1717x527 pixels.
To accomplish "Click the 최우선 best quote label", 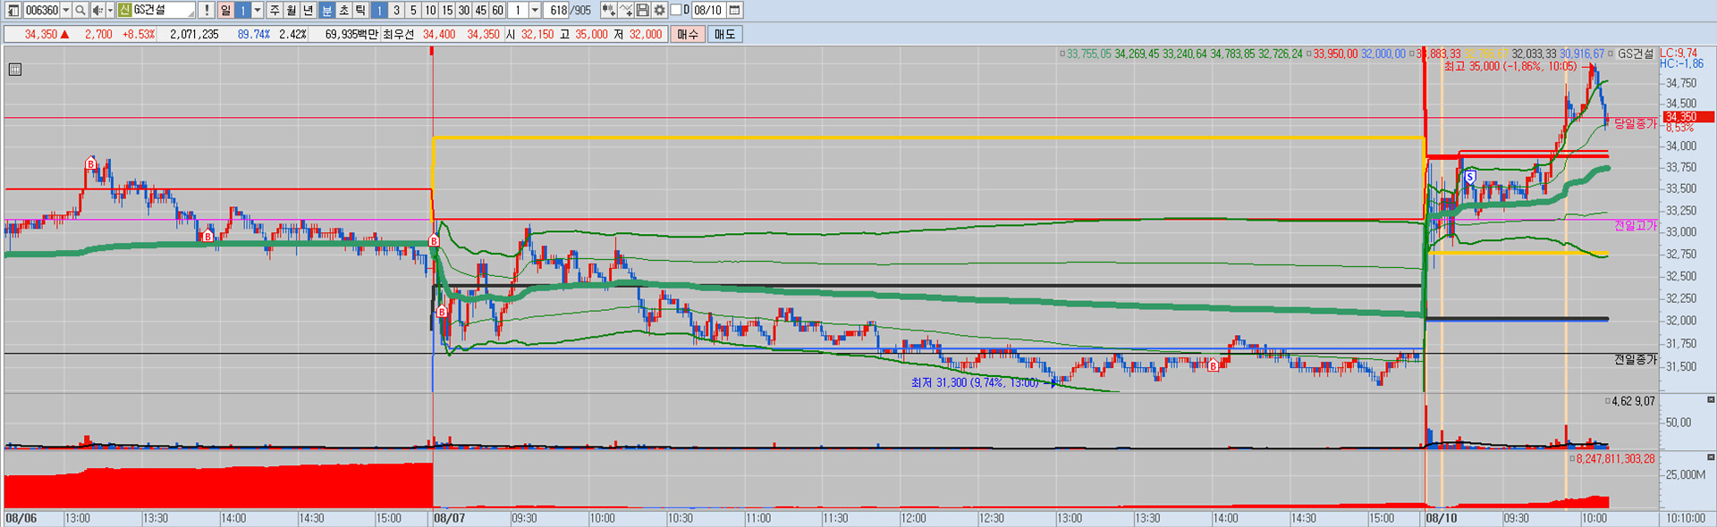I will coord(398,34).
